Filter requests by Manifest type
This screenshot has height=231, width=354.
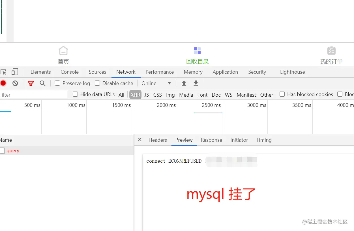coord(246,95)
